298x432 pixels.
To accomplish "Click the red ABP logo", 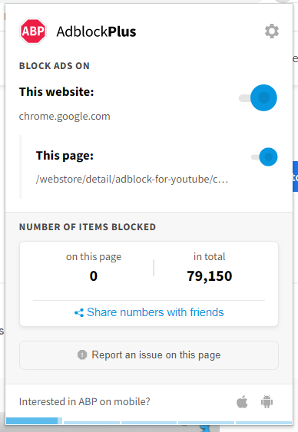I will click(x=33, y=31).
